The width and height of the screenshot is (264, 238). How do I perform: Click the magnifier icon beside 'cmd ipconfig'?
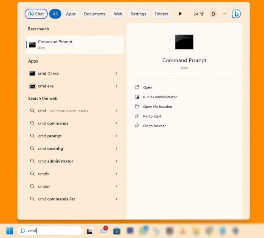(x=32, y=148)
